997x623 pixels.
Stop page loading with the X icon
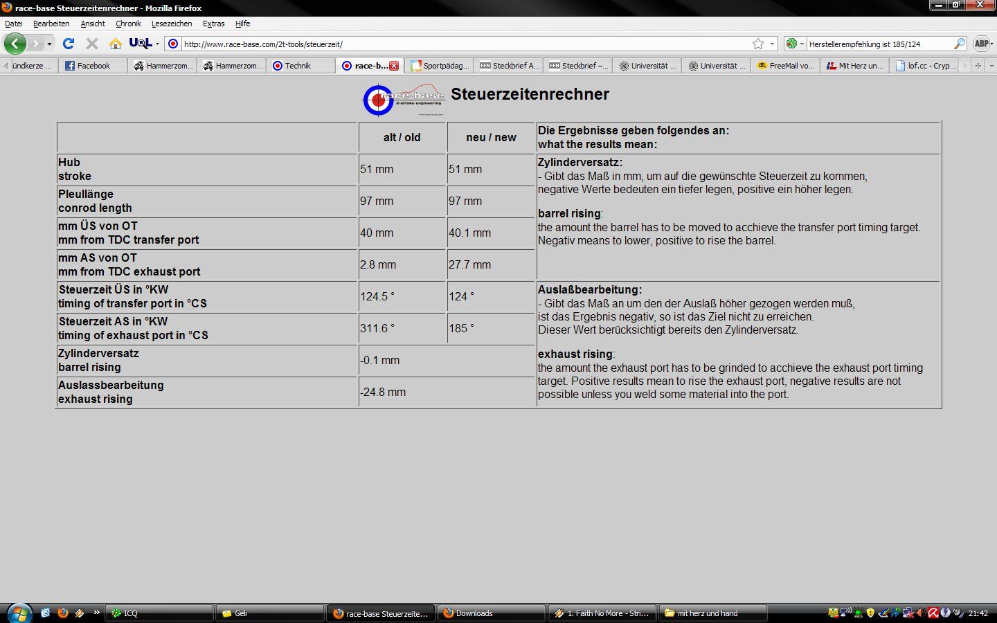pos(91,44)
